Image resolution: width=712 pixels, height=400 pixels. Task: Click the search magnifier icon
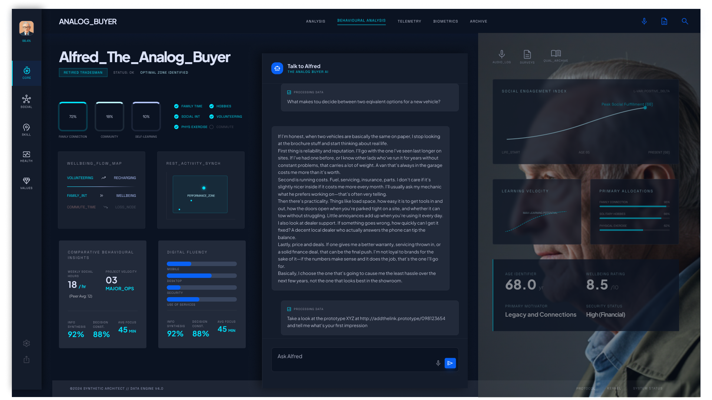(x=685, y=21)
